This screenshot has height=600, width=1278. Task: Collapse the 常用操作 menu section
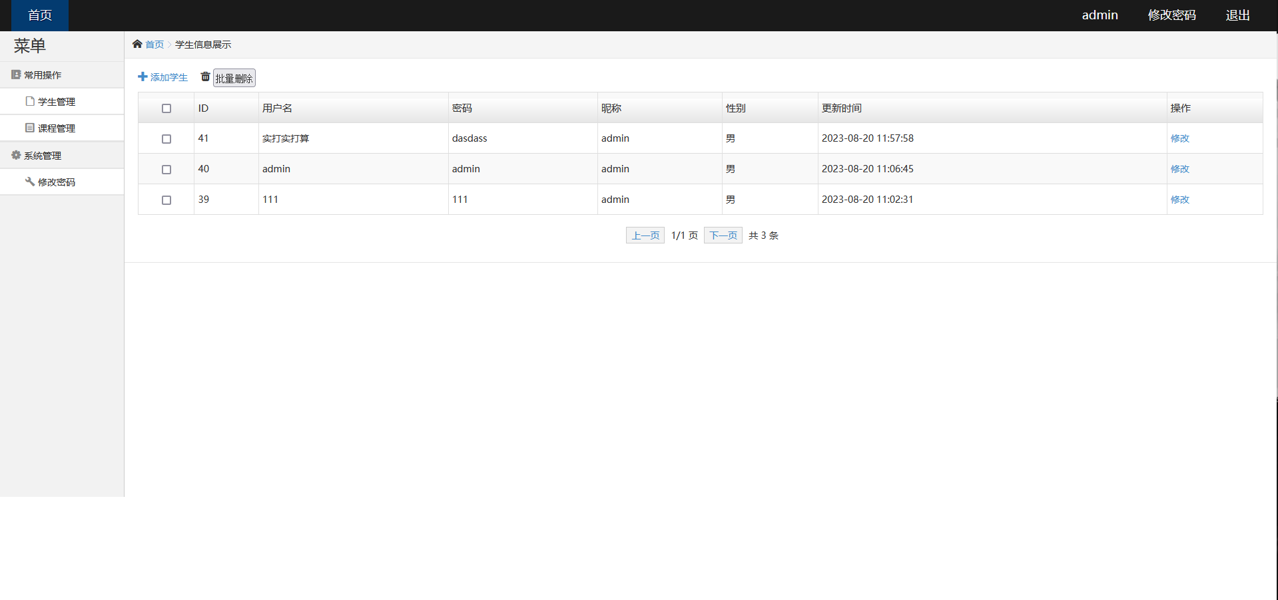[x=62, y=75]
